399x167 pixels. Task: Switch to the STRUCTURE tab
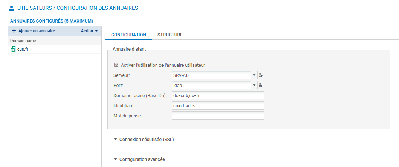(x=170, y=35)
